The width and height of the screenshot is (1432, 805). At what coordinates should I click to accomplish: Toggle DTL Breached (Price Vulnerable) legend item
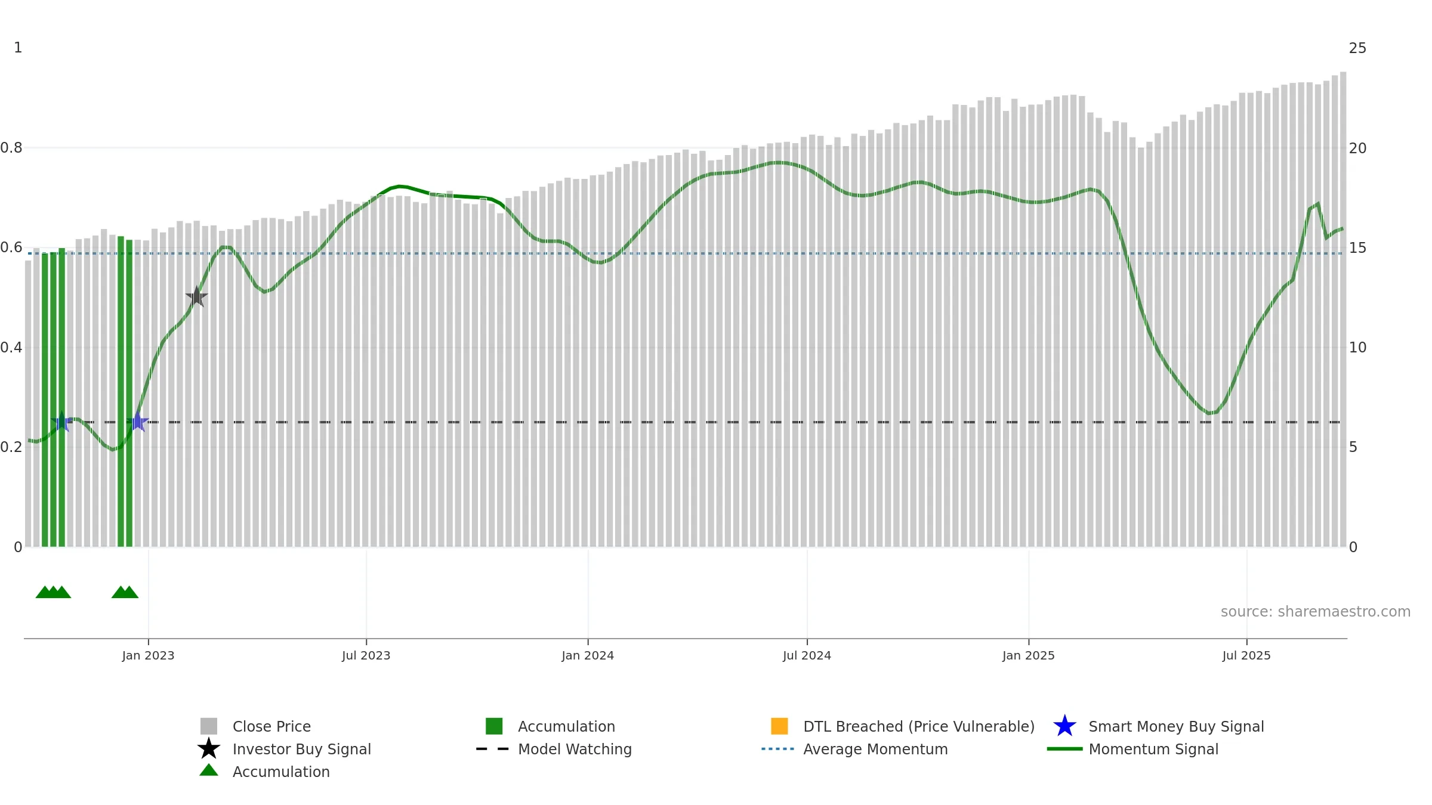919,726
